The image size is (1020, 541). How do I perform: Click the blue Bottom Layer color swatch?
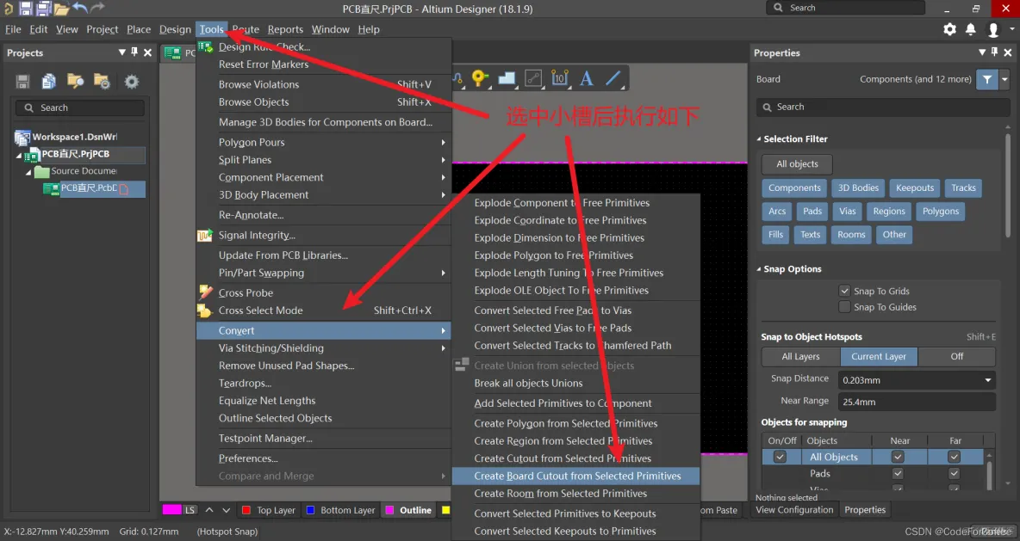click(310, 510)
